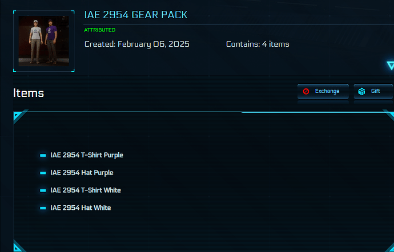Open the gear pack thumbnail image

(x=44, y=40)
